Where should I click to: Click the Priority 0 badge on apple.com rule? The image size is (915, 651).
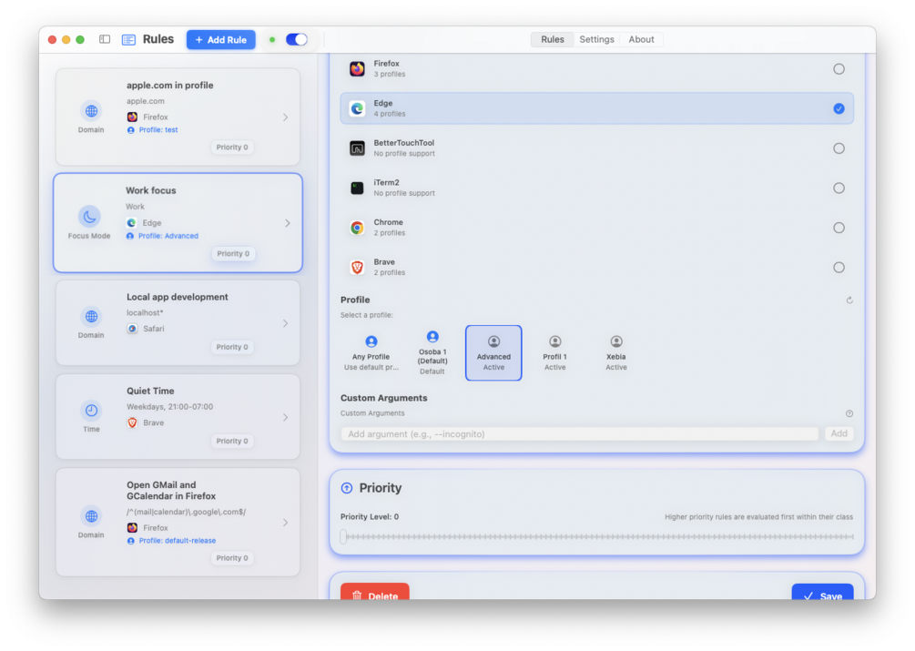click(x=232, y=147)
